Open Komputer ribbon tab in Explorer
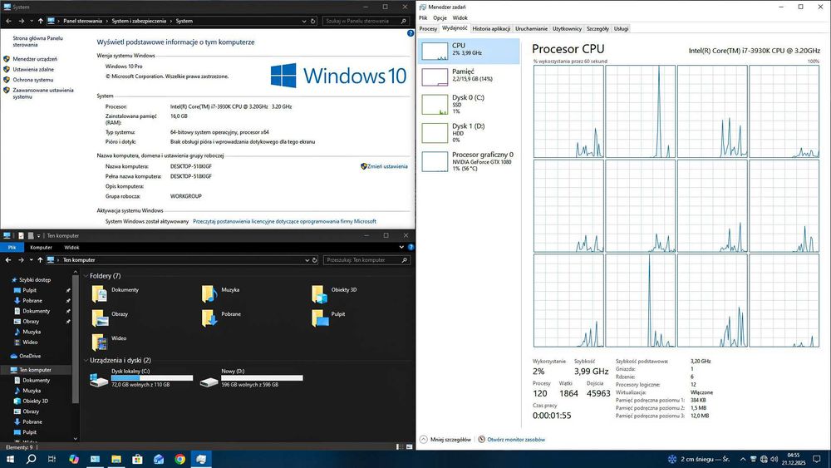 [x=41, y=247]
